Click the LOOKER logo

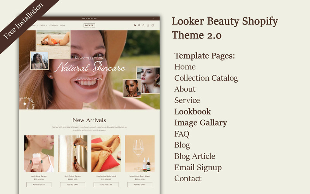pyautogui.click(x=90, y=25)
